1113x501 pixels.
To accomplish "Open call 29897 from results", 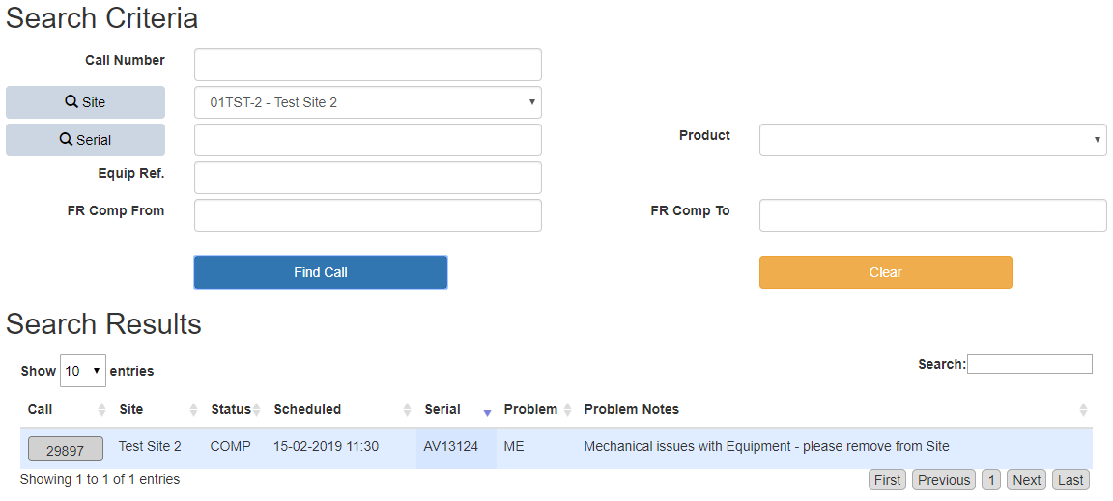I will [65, 450].
